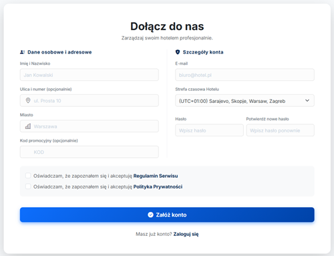
Task: Submit the form with Załóż konto
Action: pyautogui.click(x=167, y=215)
